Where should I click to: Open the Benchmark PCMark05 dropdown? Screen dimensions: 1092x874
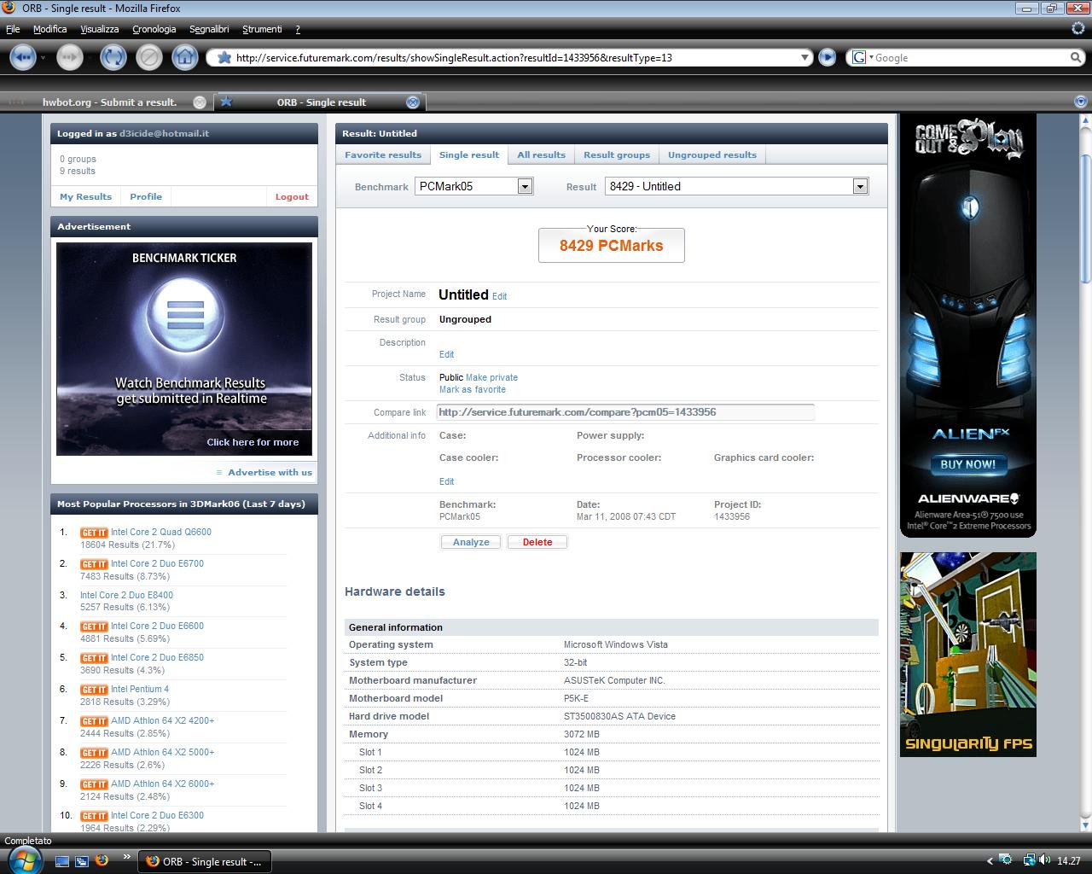click(473, 186)
